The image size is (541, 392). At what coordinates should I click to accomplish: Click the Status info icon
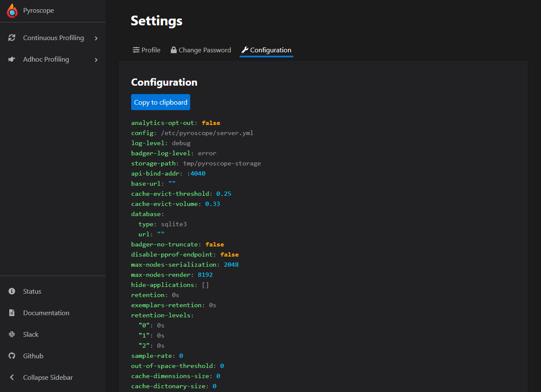(11, 291)
